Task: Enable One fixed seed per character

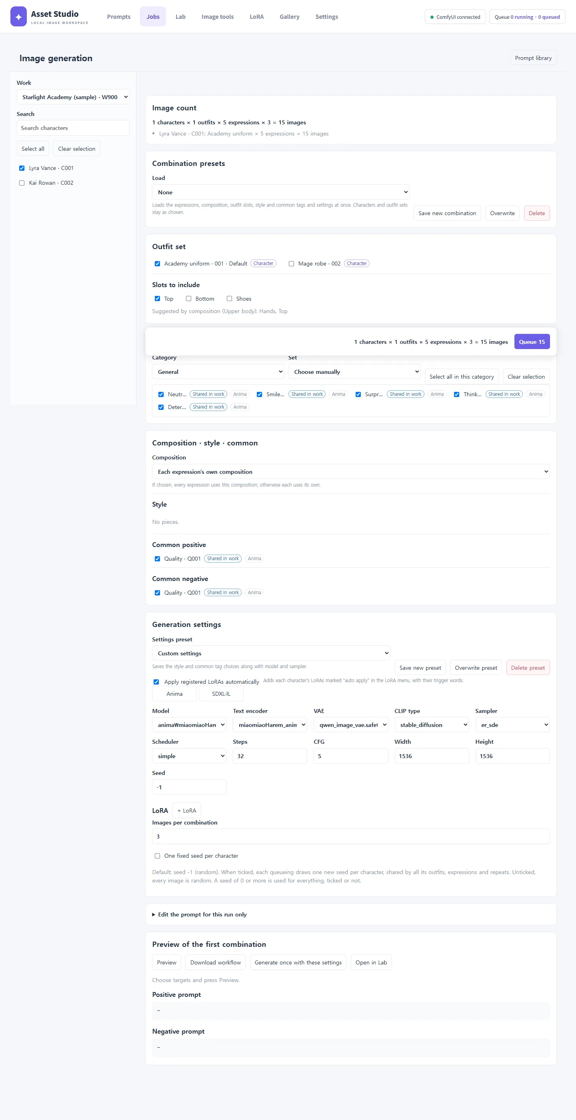Action: tap(158, 856)
